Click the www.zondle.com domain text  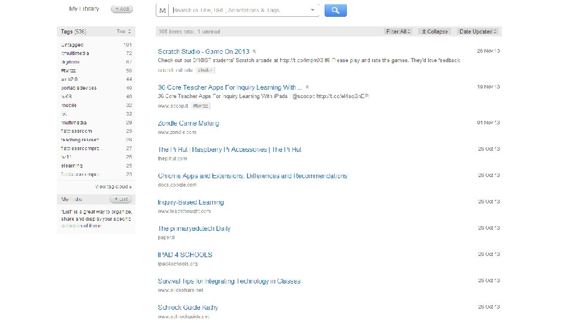(x=177, y=132)
